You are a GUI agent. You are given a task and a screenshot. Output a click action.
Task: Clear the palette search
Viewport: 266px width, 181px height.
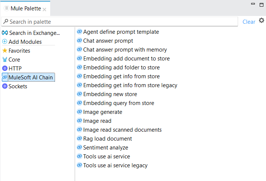[249, 22]
